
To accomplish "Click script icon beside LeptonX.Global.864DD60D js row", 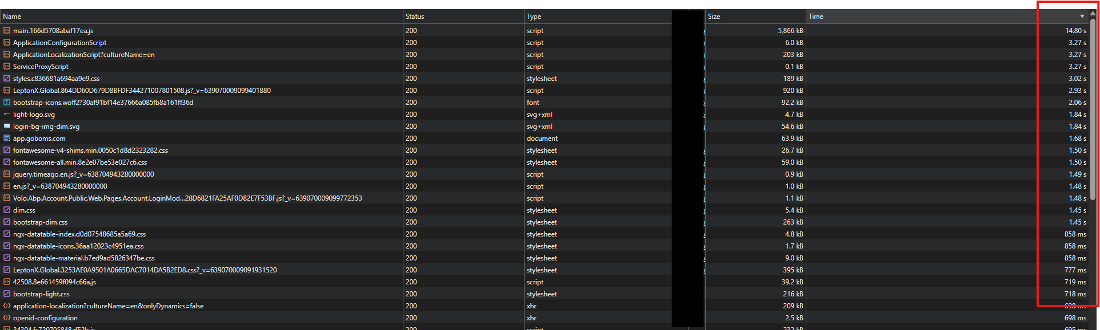I will click(7, 90).
